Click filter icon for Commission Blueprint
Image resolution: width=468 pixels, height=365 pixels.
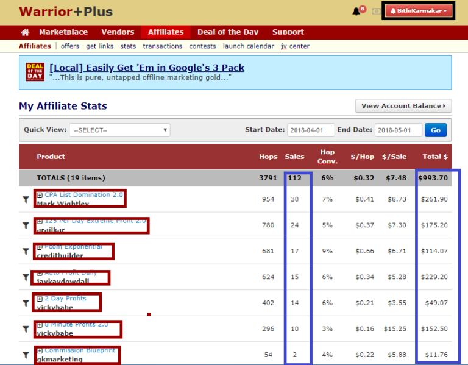[26, 355]
